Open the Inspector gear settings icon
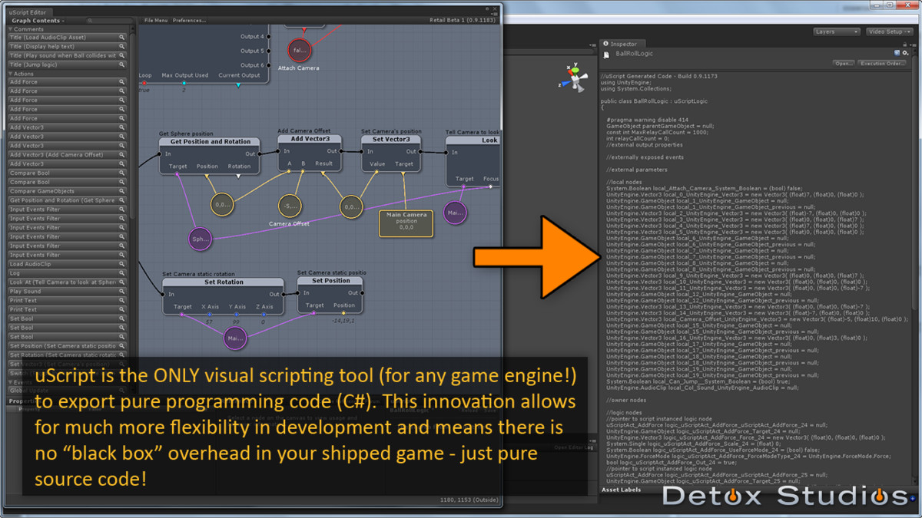This screenshot has height=518, width=922. [904, 54]
